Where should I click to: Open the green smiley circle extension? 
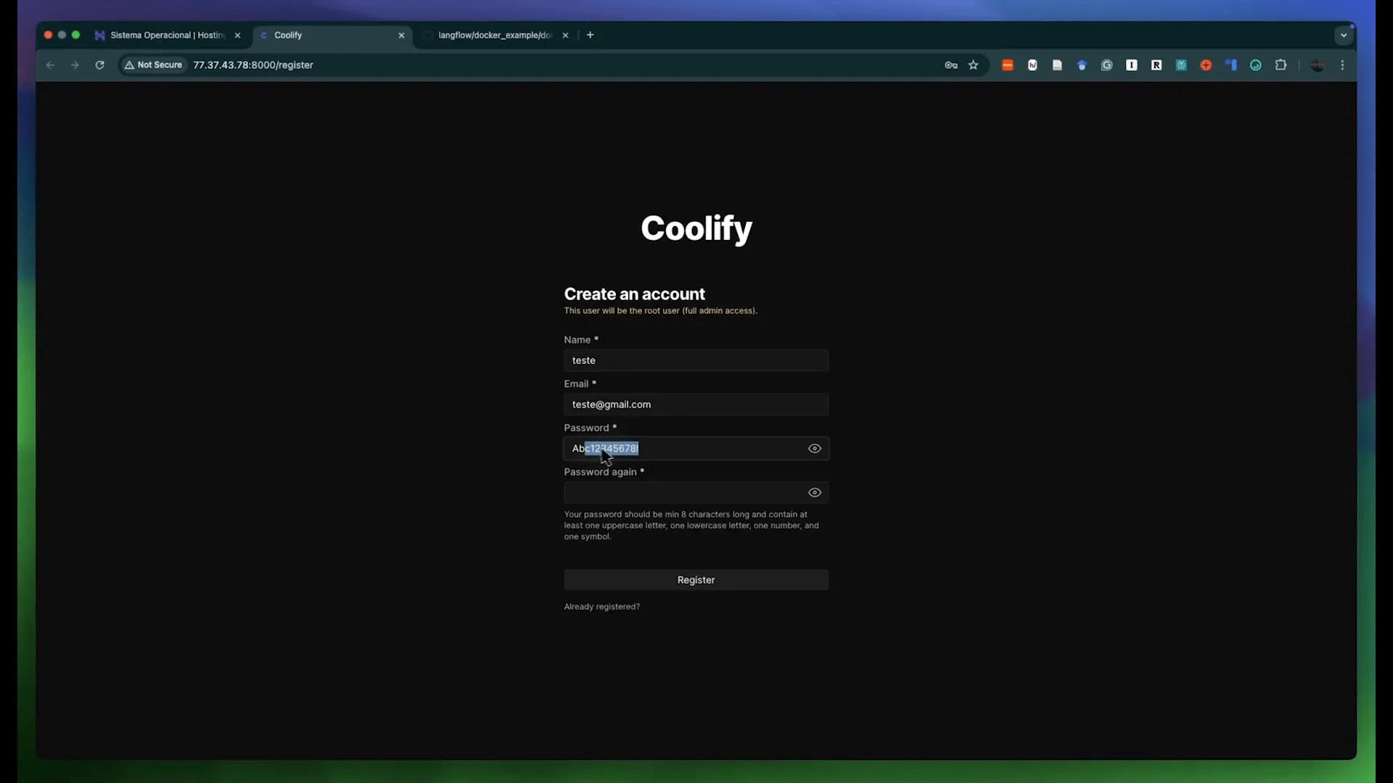click(1256, 65)
